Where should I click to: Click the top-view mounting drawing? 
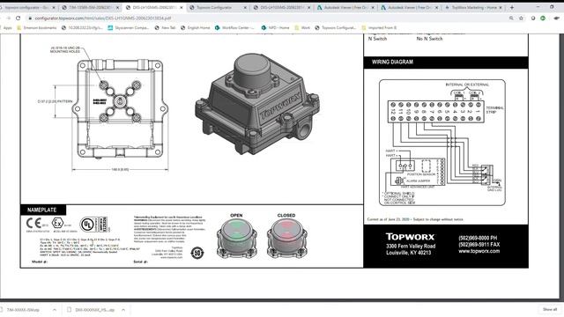click(x=120, y=109)
